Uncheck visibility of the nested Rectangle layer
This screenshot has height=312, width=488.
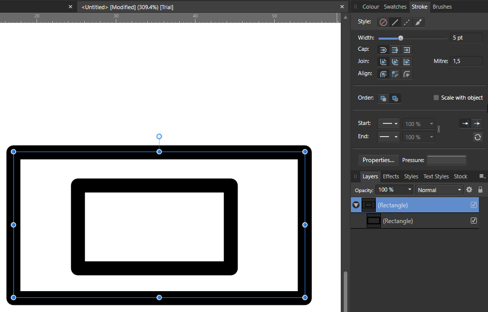coord(474,221)
